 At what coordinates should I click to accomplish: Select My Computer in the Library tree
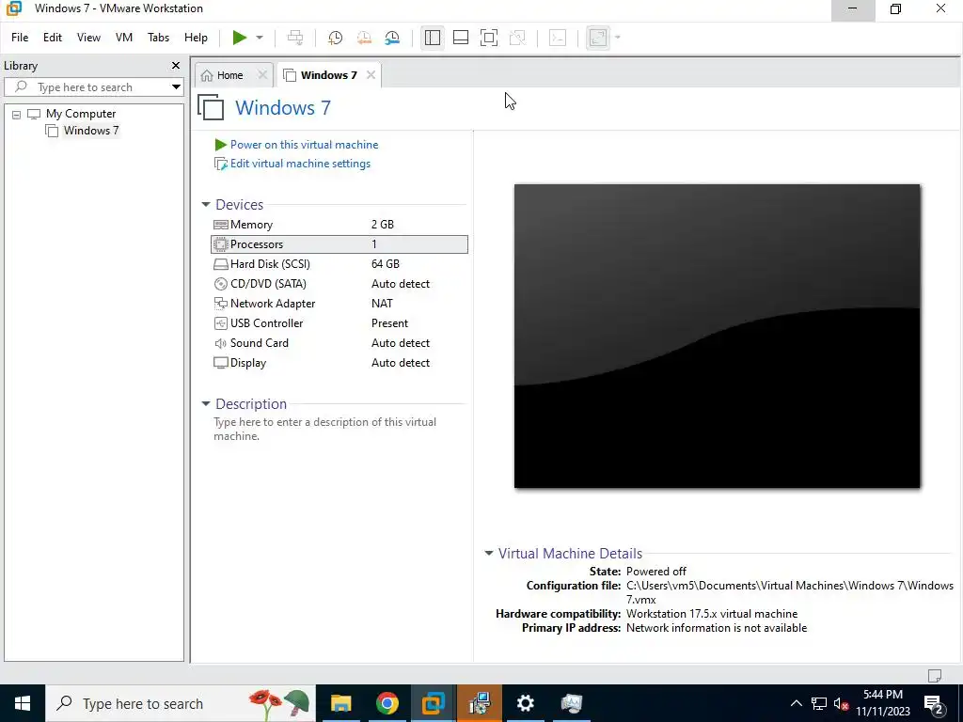tap(81, 114)
